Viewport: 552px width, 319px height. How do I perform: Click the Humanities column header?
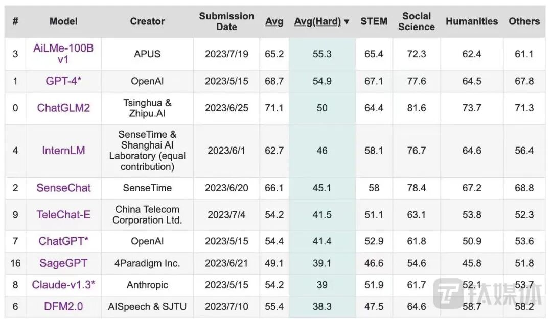471,21
